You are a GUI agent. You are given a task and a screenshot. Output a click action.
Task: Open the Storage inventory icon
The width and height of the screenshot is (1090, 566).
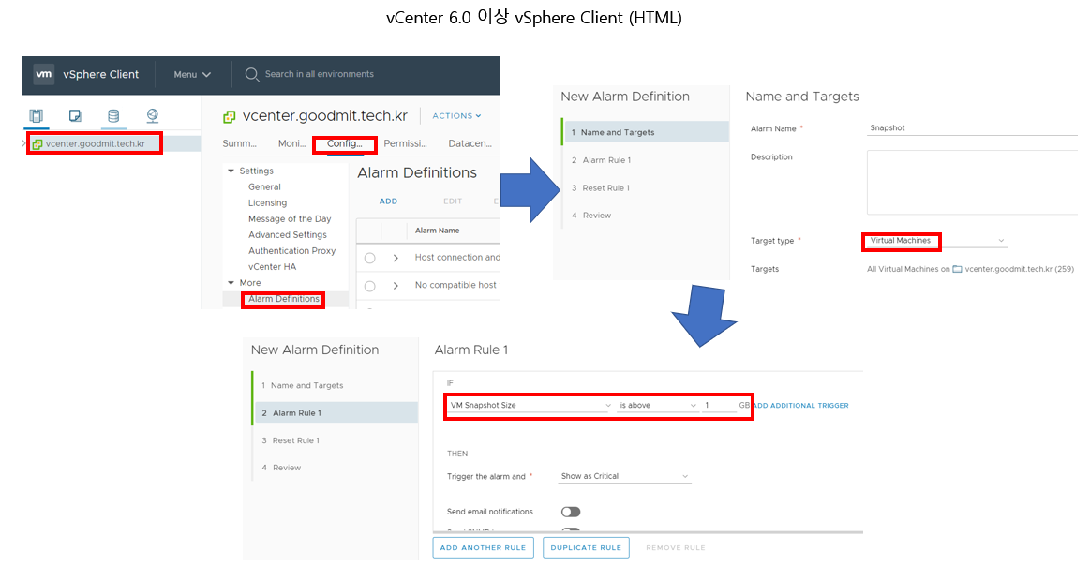tap(113, 115)
